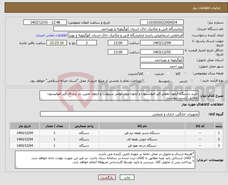This screenshot has height=185, width=228.
Task: Click the بازگشت (back) button
Action: (x=107, y=177)
